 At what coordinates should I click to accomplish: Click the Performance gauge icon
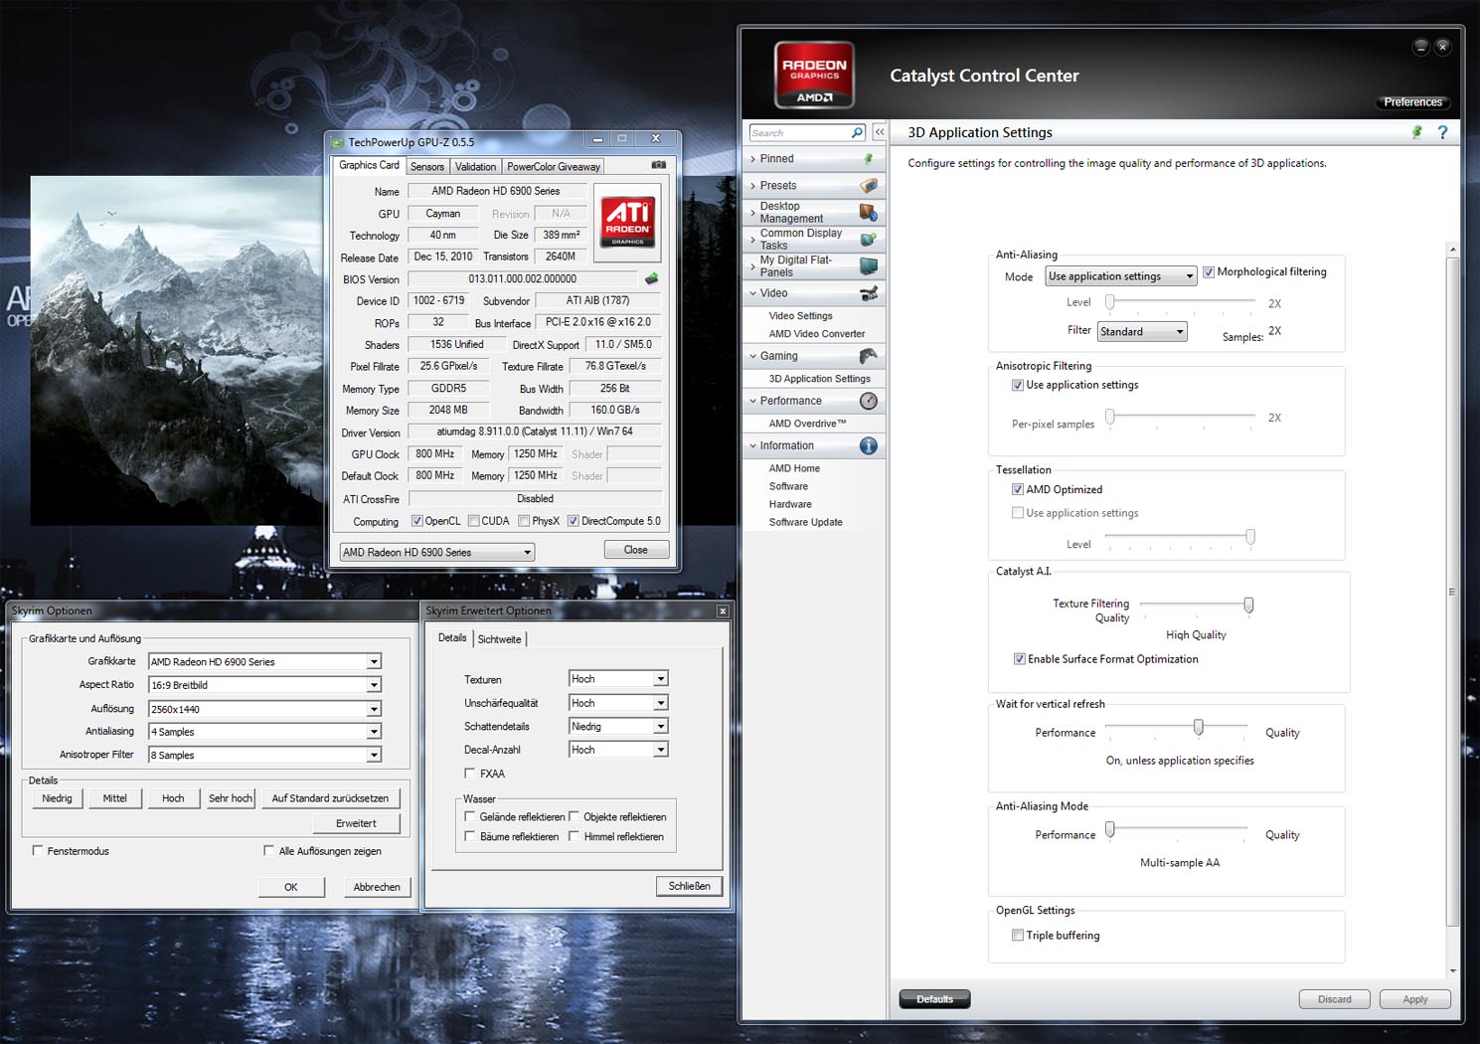tap(868, 401)
